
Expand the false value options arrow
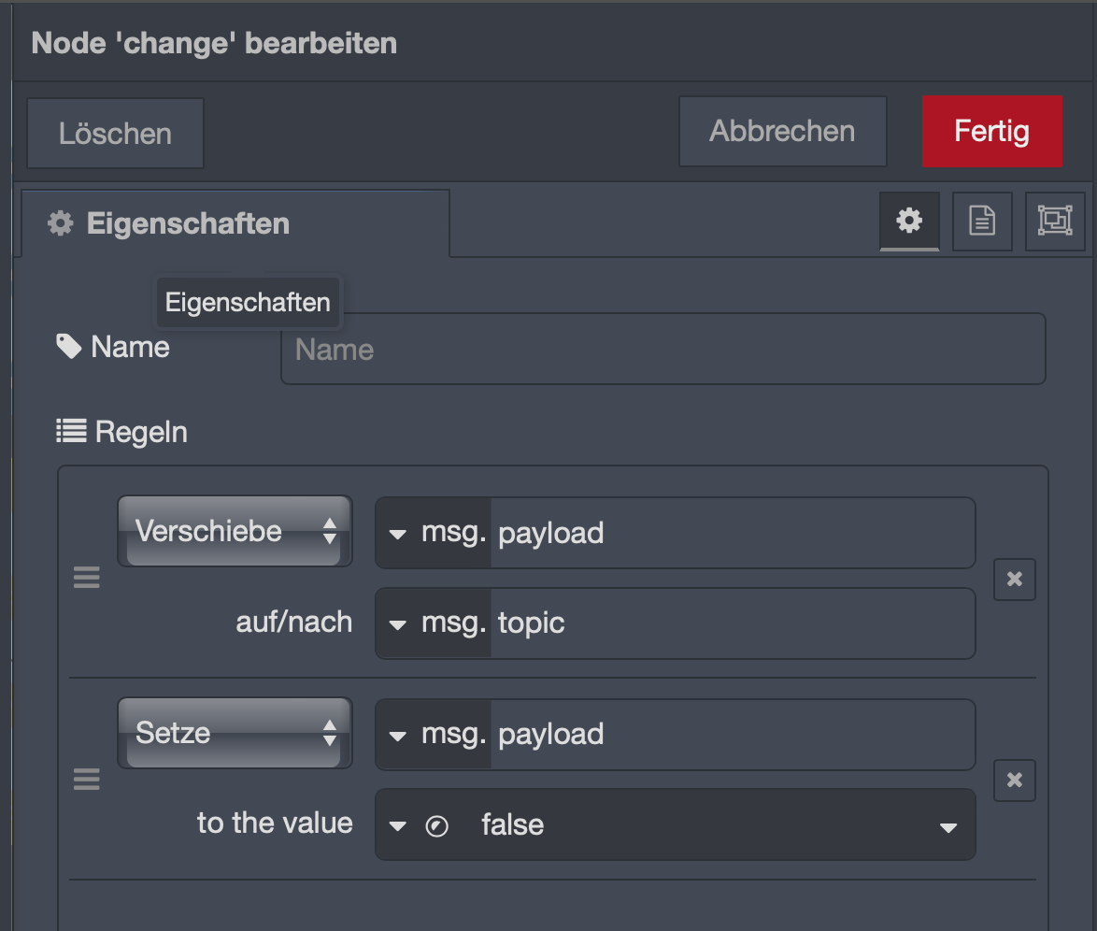(x=948, y=827)
